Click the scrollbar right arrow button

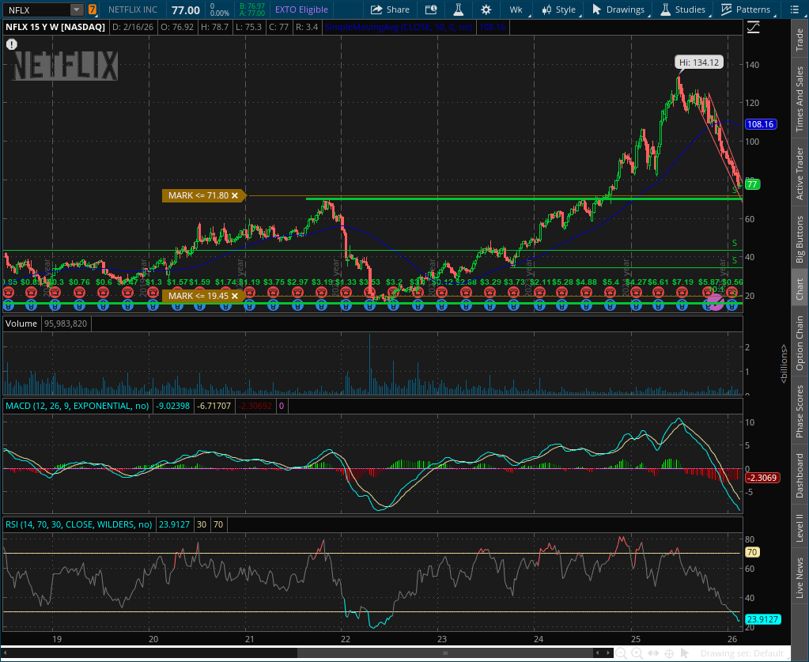(607, 653)
